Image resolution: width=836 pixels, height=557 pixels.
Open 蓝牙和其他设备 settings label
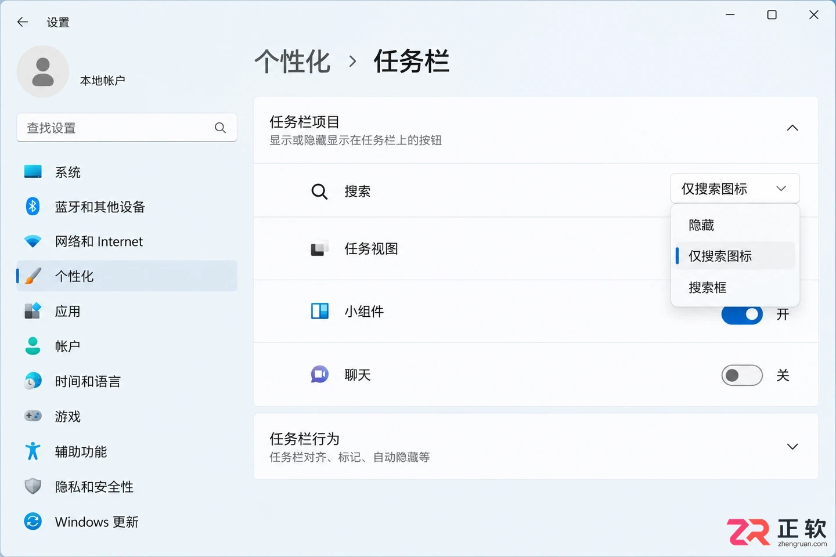pos(100,207)
